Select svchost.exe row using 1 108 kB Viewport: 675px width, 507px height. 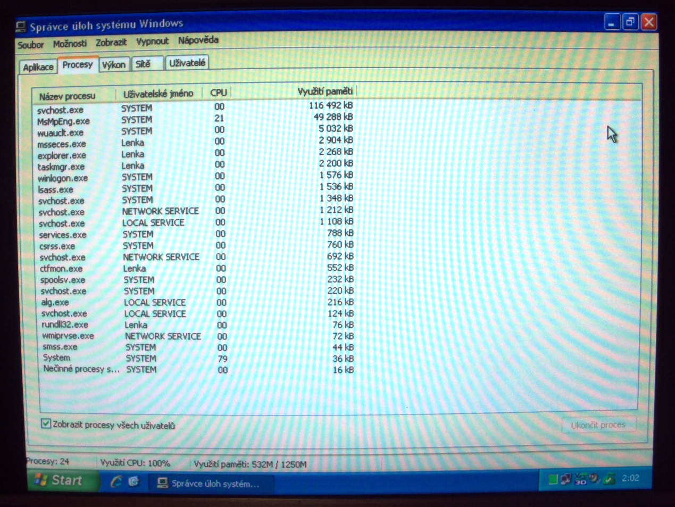pyautogui.click(x=196, y=223)
